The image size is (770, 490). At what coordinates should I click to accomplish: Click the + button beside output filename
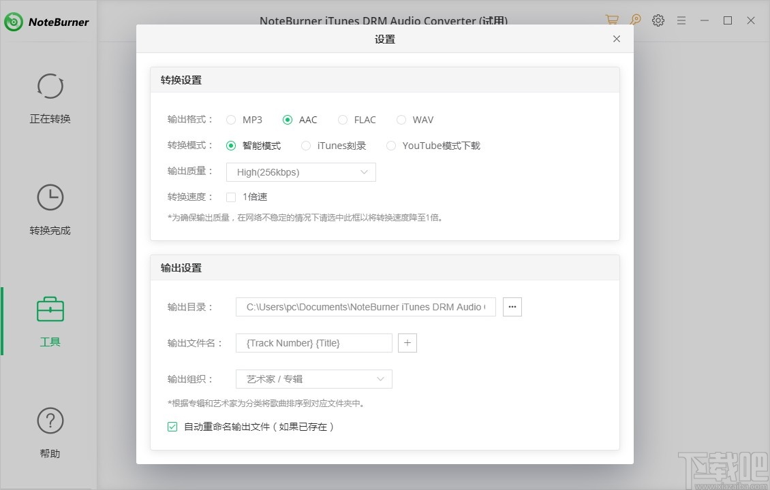407,343
